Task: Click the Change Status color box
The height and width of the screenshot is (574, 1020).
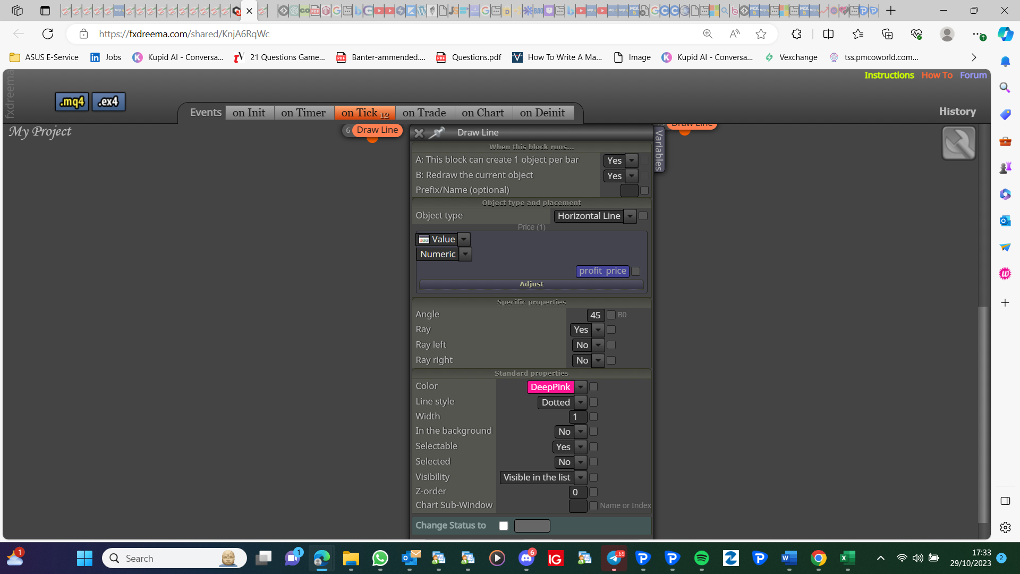Action: (x=532, y=526)
